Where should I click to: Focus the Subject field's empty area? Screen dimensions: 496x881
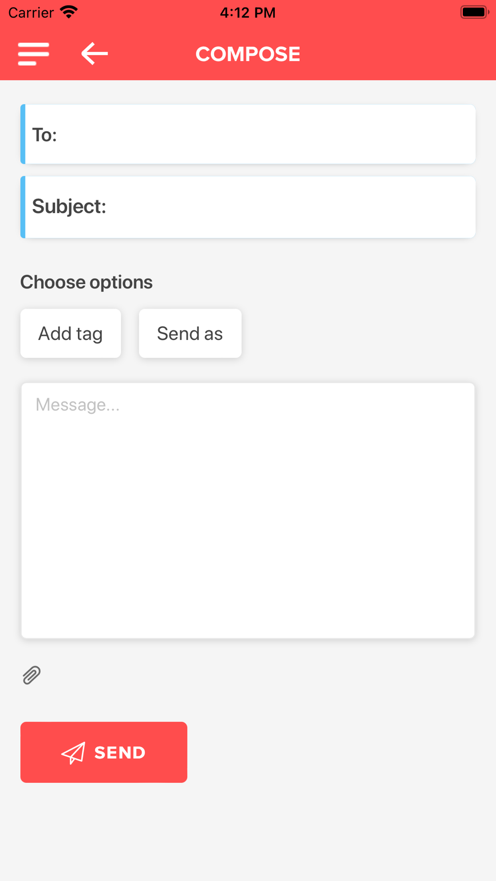coord(290,207)
